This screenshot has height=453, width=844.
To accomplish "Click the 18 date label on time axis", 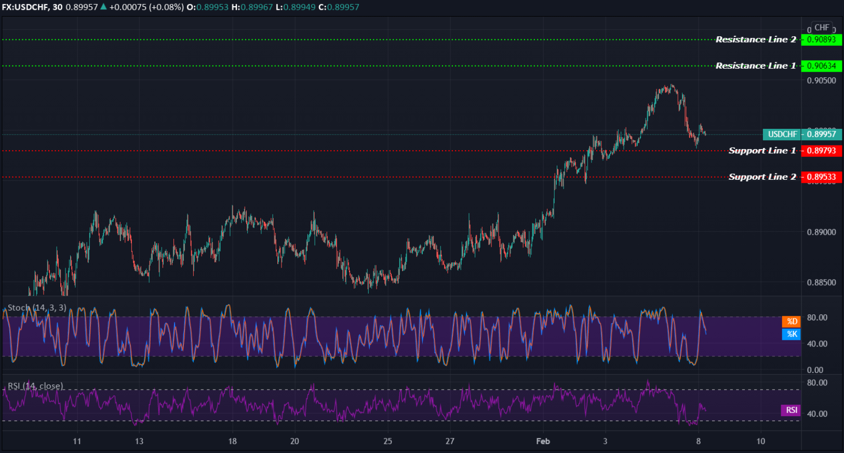I will (232, 441).
